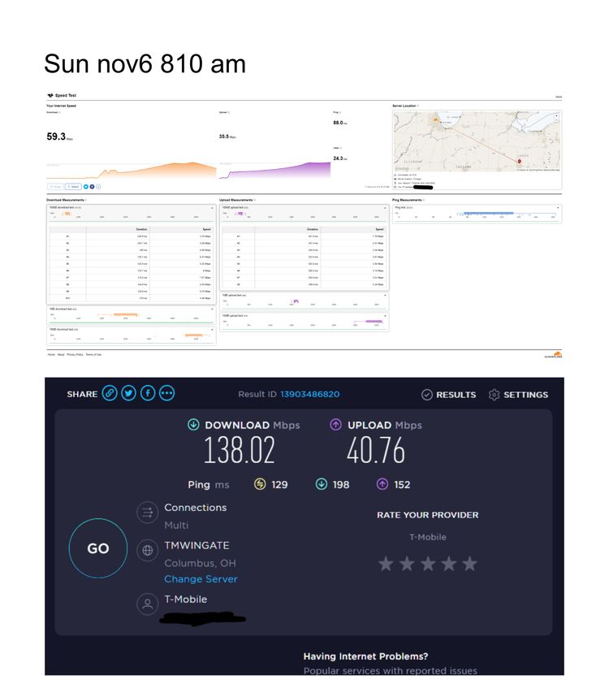The width and height of the screenshot is (609, 684).
Task: Collapse the 100kB upload test panel
Action: coord(385,208)
